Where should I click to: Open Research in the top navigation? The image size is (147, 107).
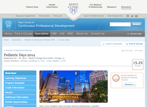click(x=112, y=7)
